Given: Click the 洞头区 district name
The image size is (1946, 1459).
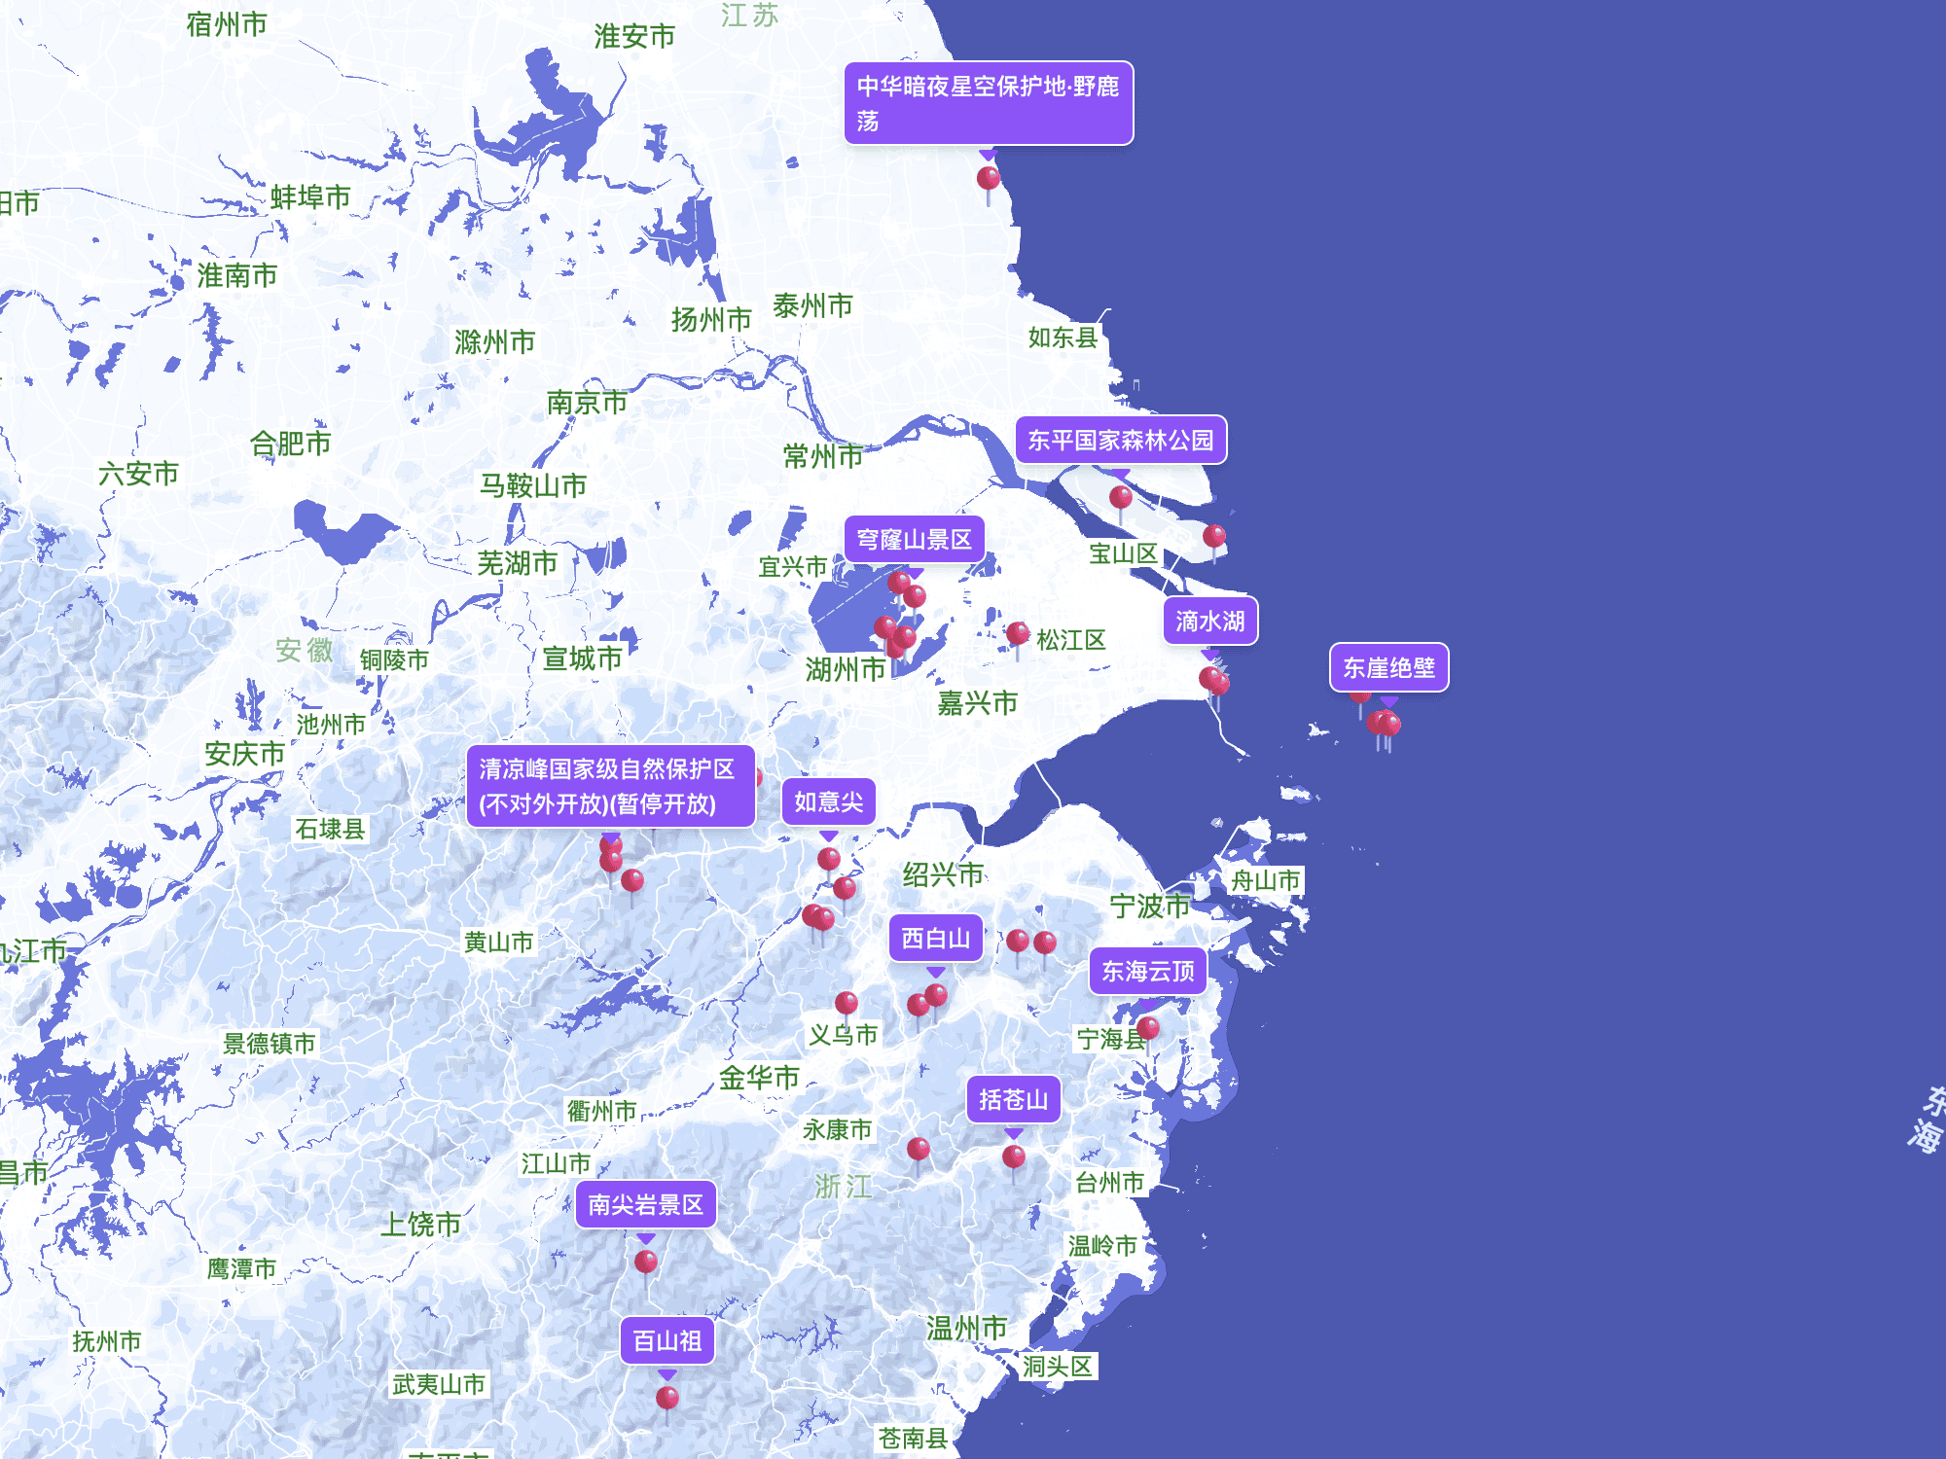Looking at the screenshot, I should tap(1058, 1367).
